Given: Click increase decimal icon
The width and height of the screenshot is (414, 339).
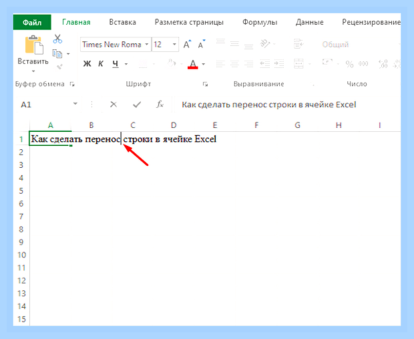Looking at the screenshot, I should [x=383, y=64].
